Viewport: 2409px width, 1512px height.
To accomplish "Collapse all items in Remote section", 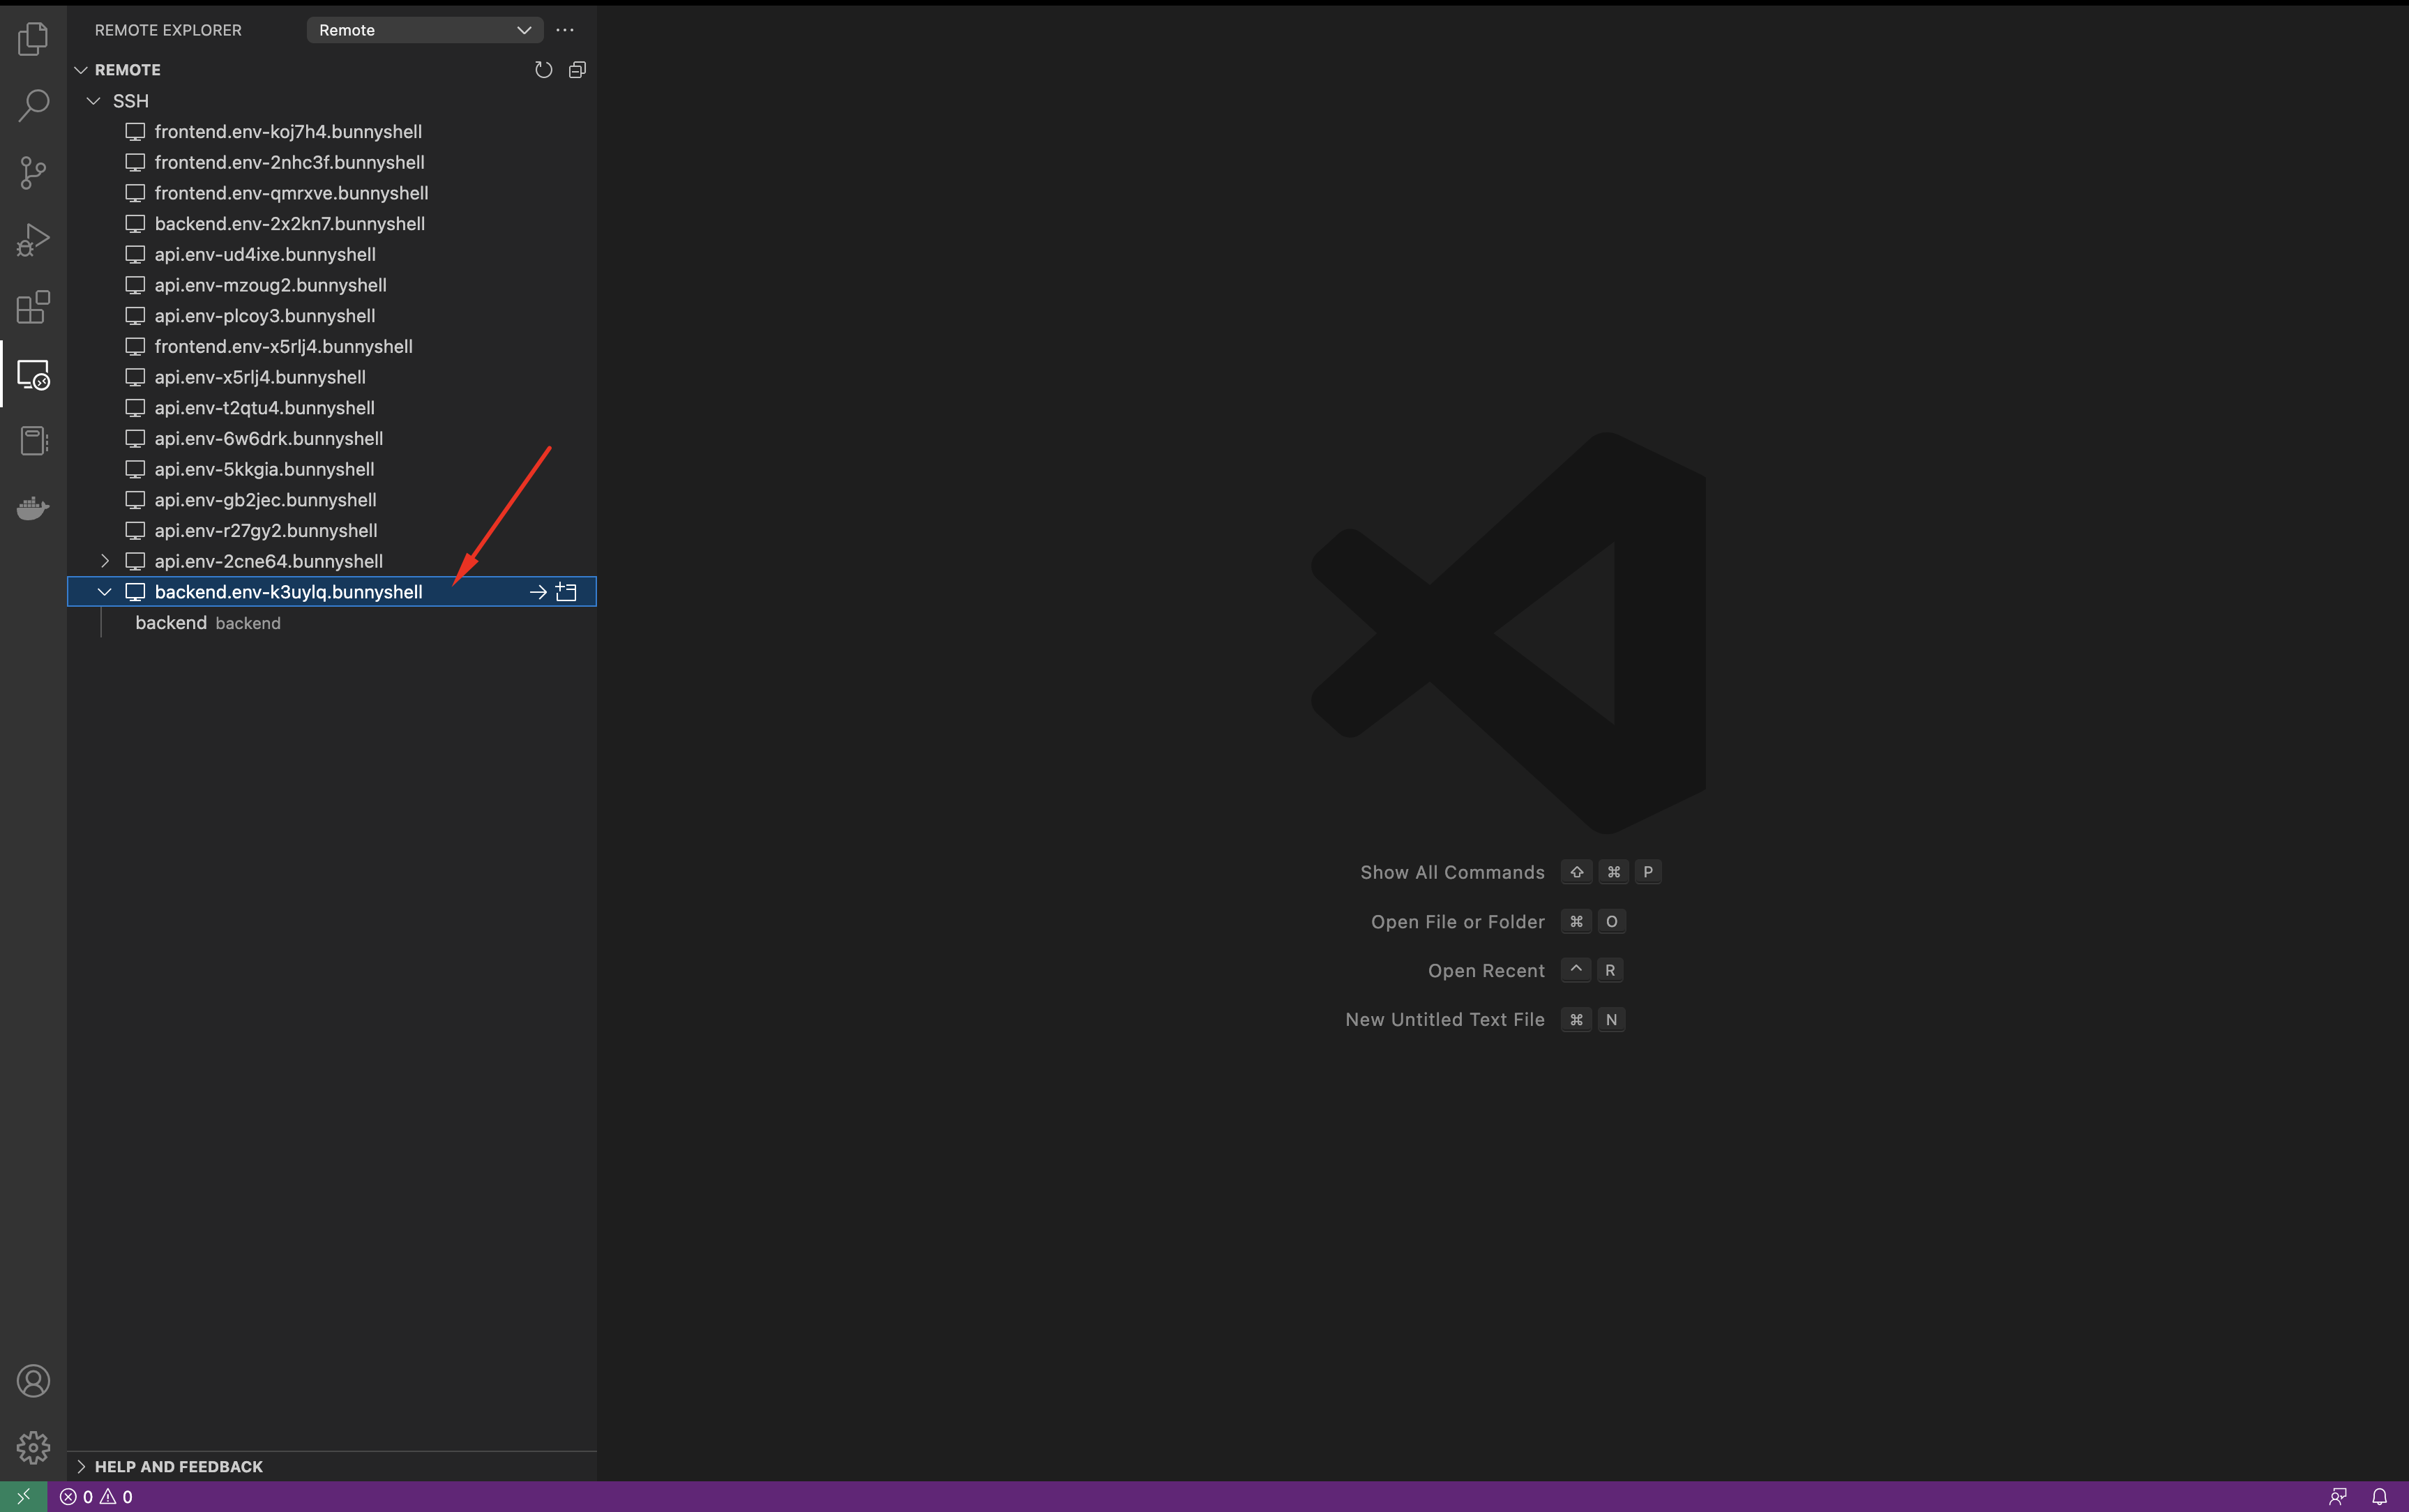I will pos(577,70).
